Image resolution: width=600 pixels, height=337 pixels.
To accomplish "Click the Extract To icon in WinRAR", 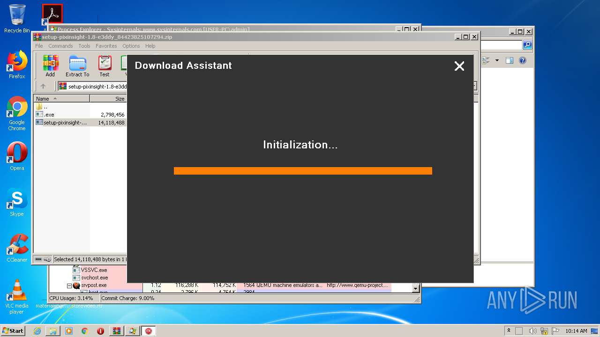I will [x=77, y=66].
